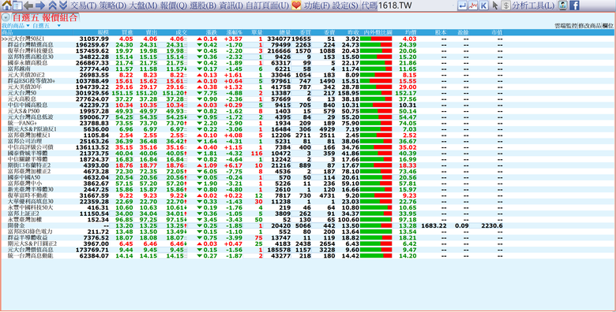616x312 pixels.
Task: Go forward with the blue right arrow
Action: coord(40,6)
